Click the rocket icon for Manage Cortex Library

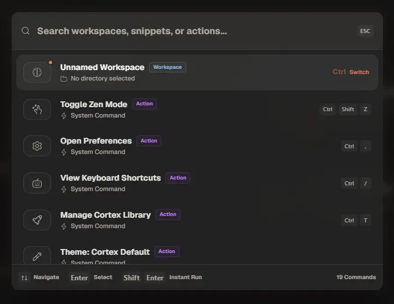click(x=37, y=220)
